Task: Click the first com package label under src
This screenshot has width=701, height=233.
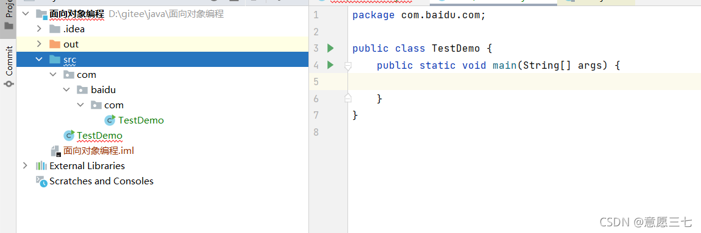Action: click(x=87, y=75)
